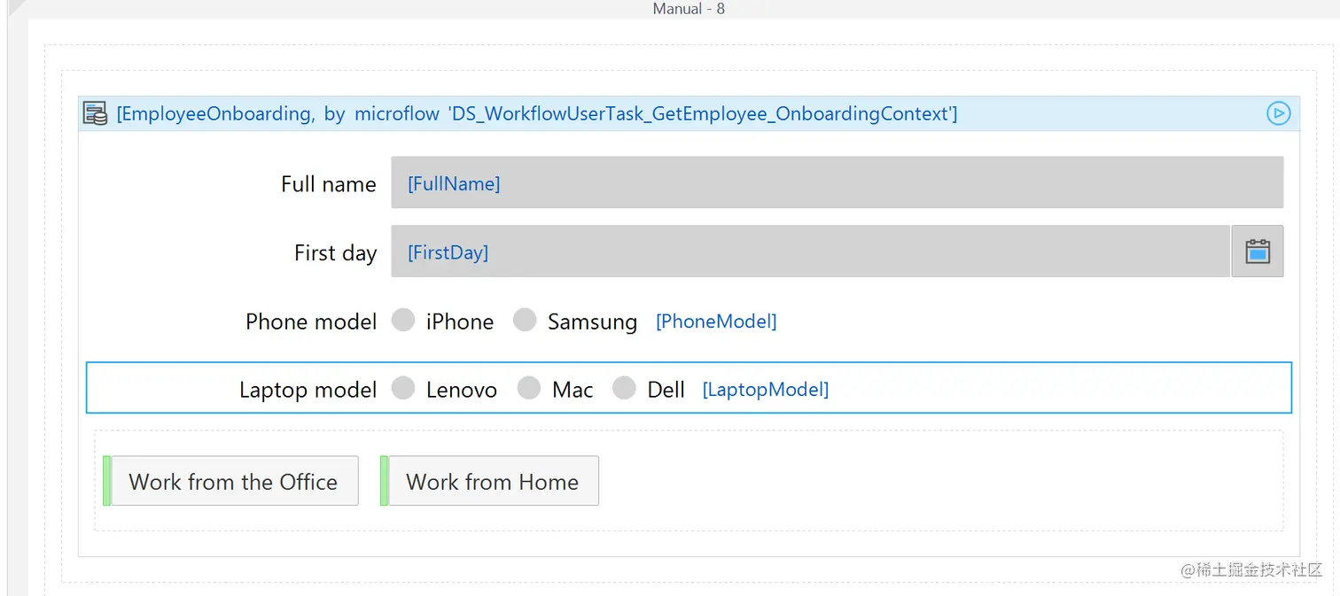The height and width of the screenshot is (596, 1340).
Task: Click the Work from Home button
Action: (493, 481)
